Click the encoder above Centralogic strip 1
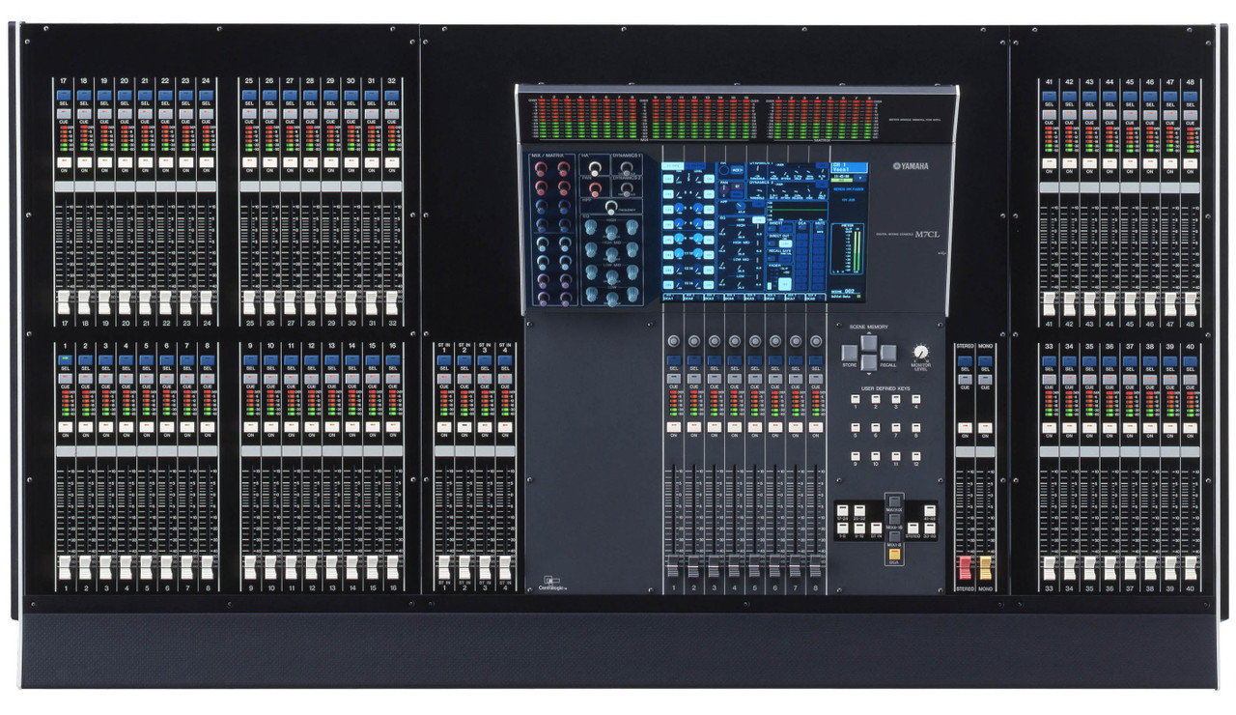 673,341
